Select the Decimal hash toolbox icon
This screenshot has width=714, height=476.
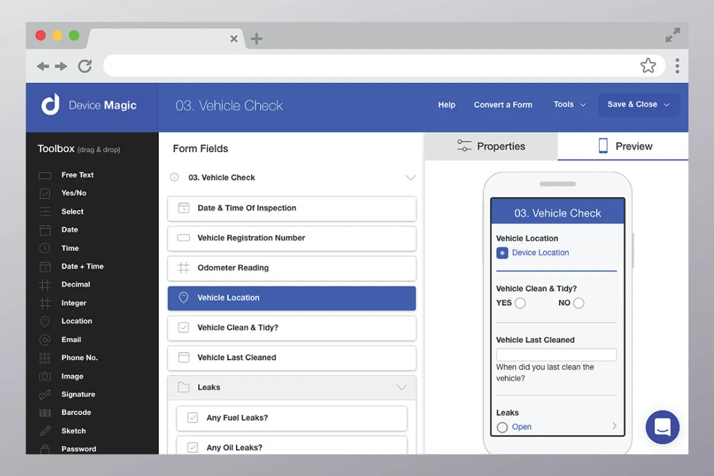click(x=45, y=285)
